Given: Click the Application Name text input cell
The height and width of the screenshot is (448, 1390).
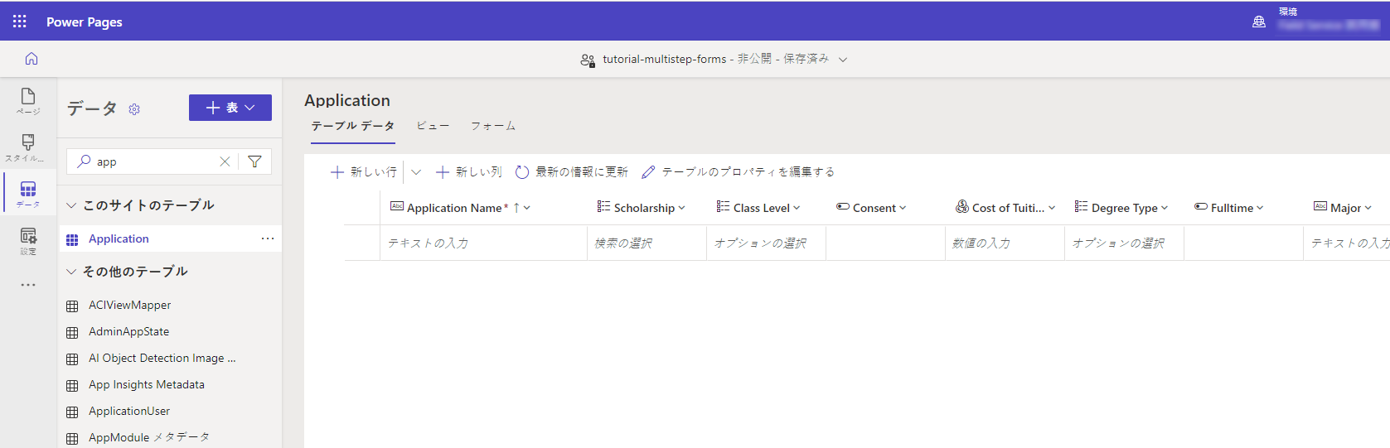Looking at the screenshot, I should (483, 243).
